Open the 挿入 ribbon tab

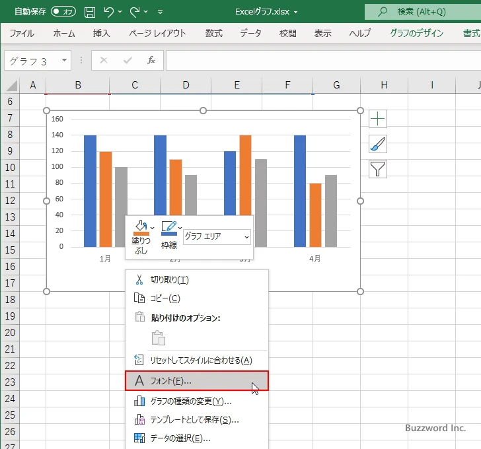tap(101, 33)
